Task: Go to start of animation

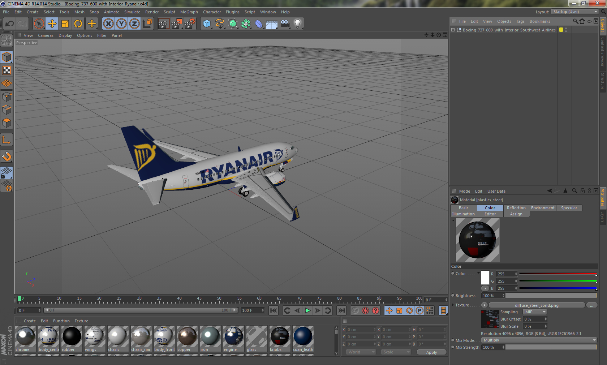Action: click(274, 310)
